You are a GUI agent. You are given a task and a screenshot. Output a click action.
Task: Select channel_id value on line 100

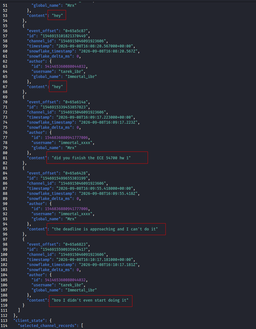[83, 254]
